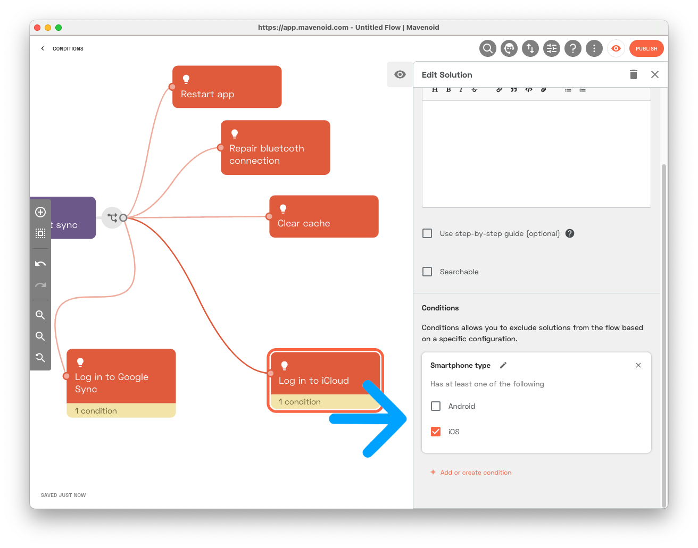Zoom out on the flow canvas
The width and height of the screenshot is (698, 548).
(x=40, y=336)
